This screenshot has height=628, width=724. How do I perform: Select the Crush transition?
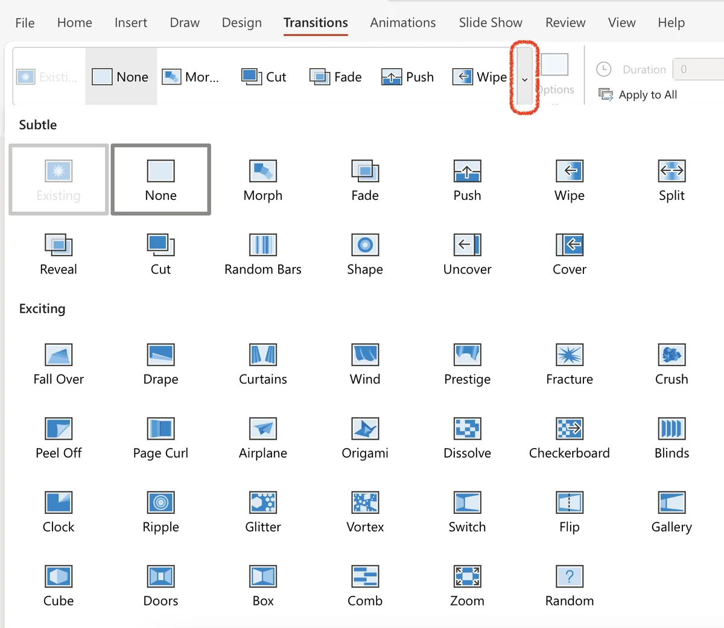coord(672,364)
